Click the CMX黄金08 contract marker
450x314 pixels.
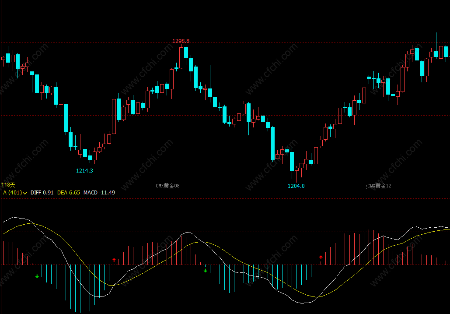click(x=167, y=186)
